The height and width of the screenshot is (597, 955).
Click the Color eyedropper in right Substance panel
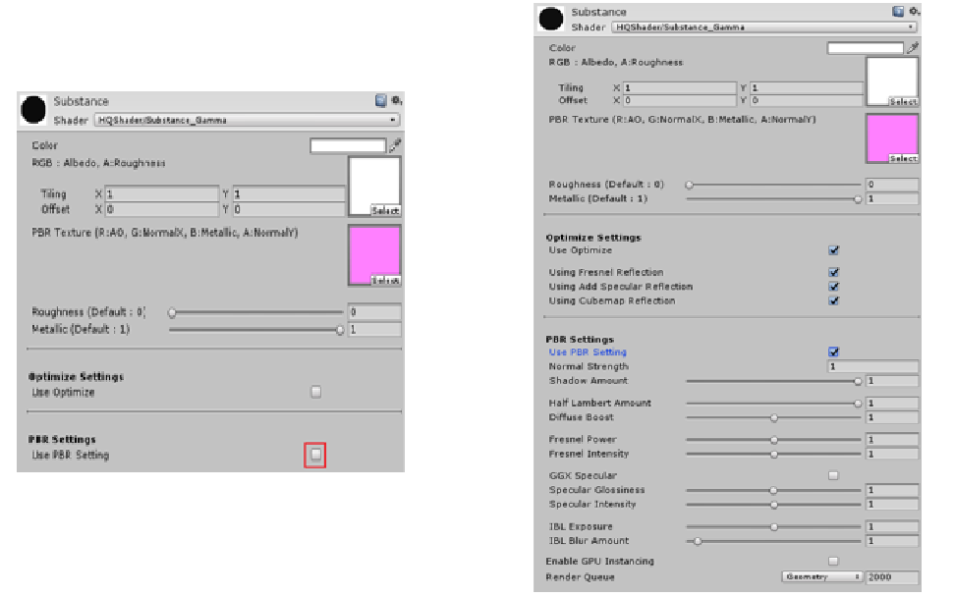pyautogui.click(x=913, y=47)
